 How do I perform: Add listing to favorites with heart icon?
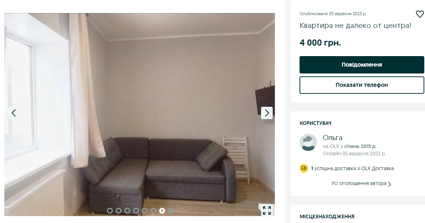[x=420, y=14]
